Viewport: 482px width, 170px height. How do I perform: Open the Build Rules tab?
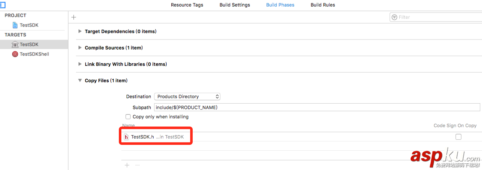click(323, 5)
